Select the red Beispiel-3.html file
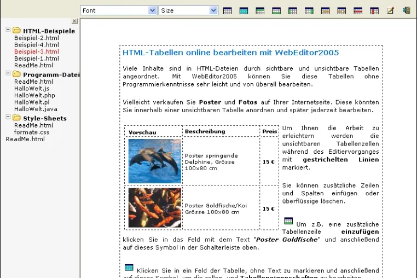This screenshot has height=278, width=417. coord(37,51)
